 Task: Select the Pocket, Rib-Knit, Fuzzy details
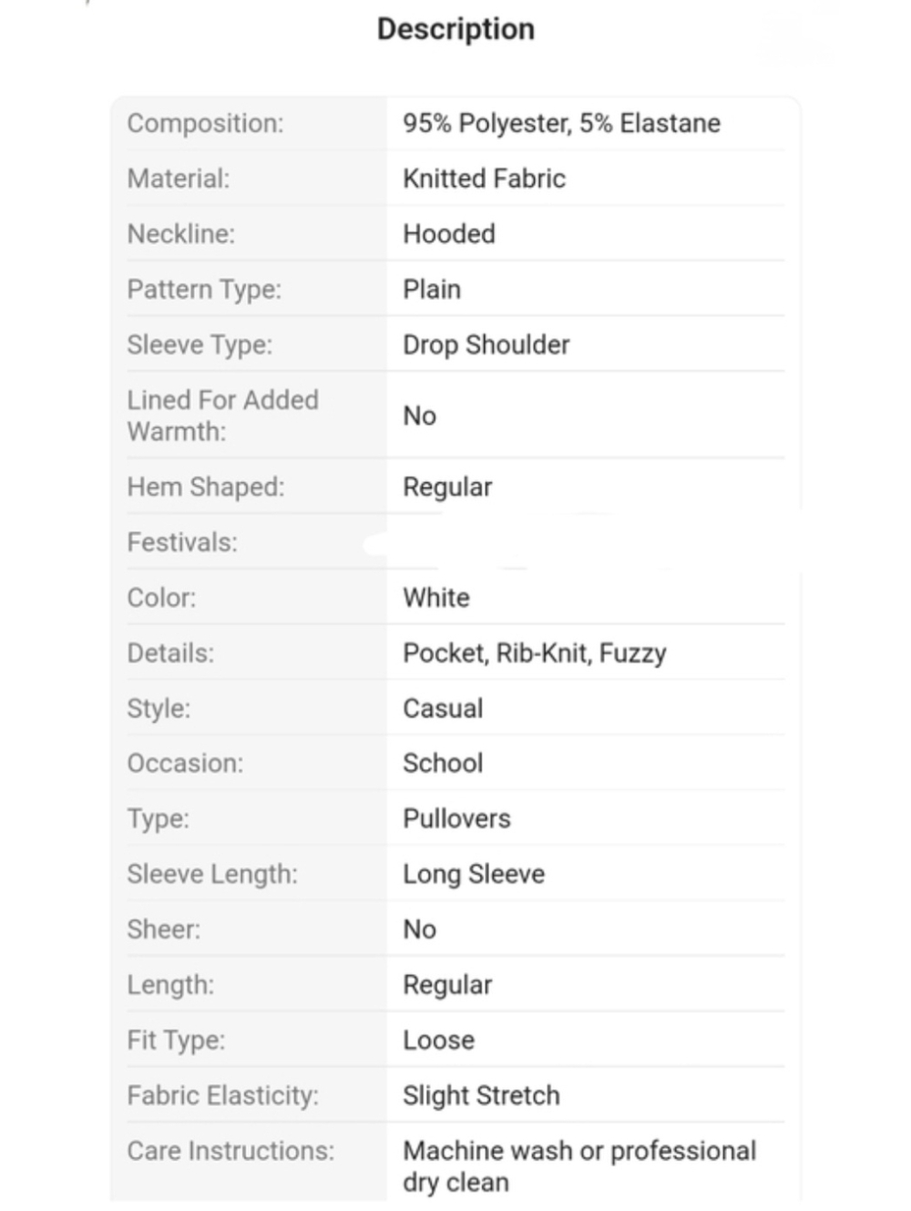point(535,653)
